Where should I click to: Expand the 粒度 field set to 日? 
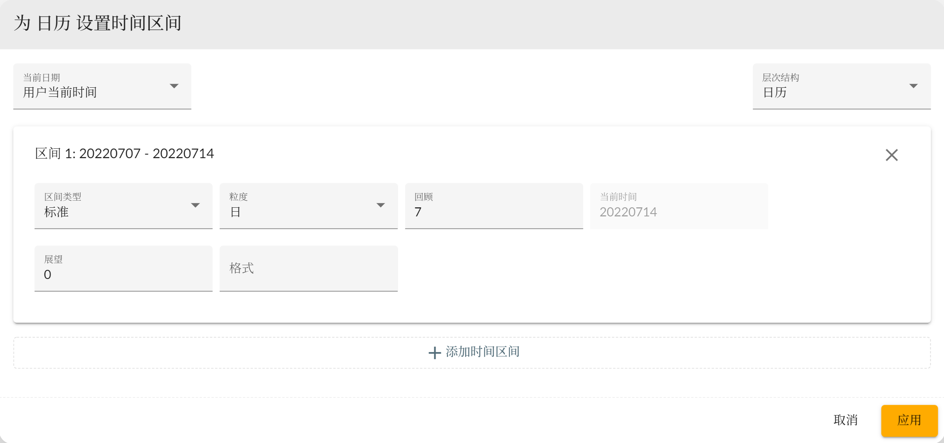(299, 206)
